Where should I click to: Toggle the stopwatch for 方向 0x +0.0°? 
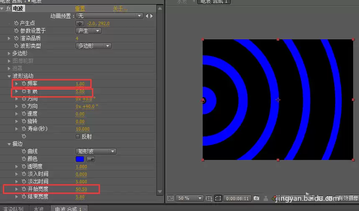tap(24, 99)
